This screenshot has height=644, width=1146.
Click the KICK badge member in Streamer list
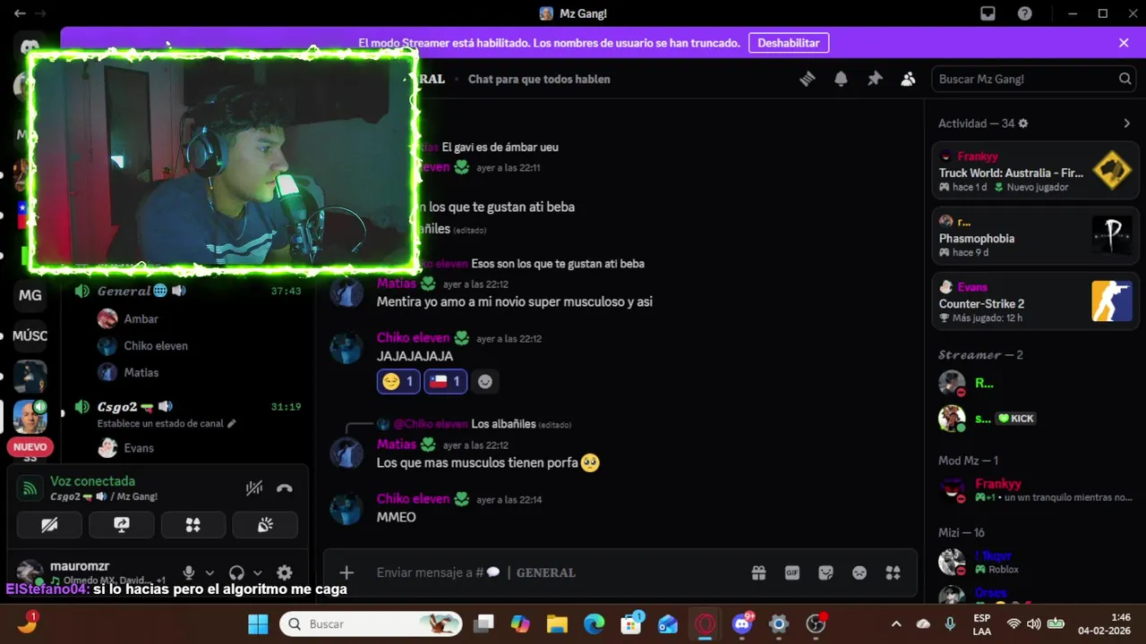click(1035, 418)
